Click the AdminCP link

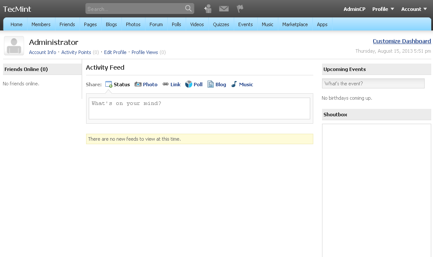point(354,9)
